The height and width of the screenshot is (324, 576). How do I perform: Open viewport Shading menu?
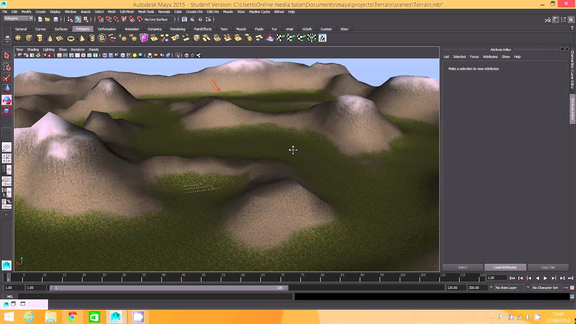coord(33,49)
